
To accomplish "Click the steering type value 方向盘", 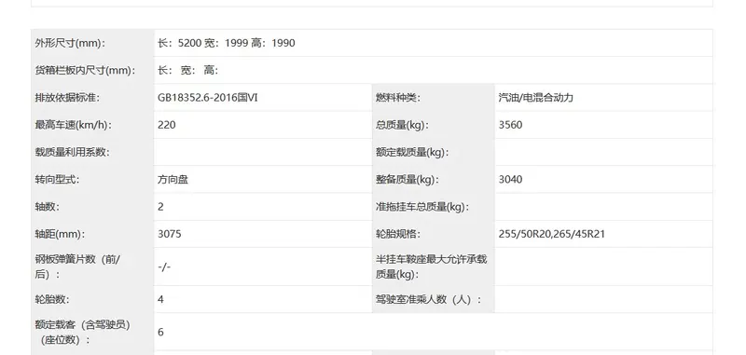I will 173,180.
